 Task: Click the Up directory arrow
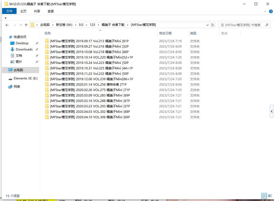26,25
